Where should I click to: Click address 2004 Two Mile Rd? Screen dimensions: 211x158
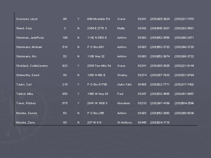99,66
